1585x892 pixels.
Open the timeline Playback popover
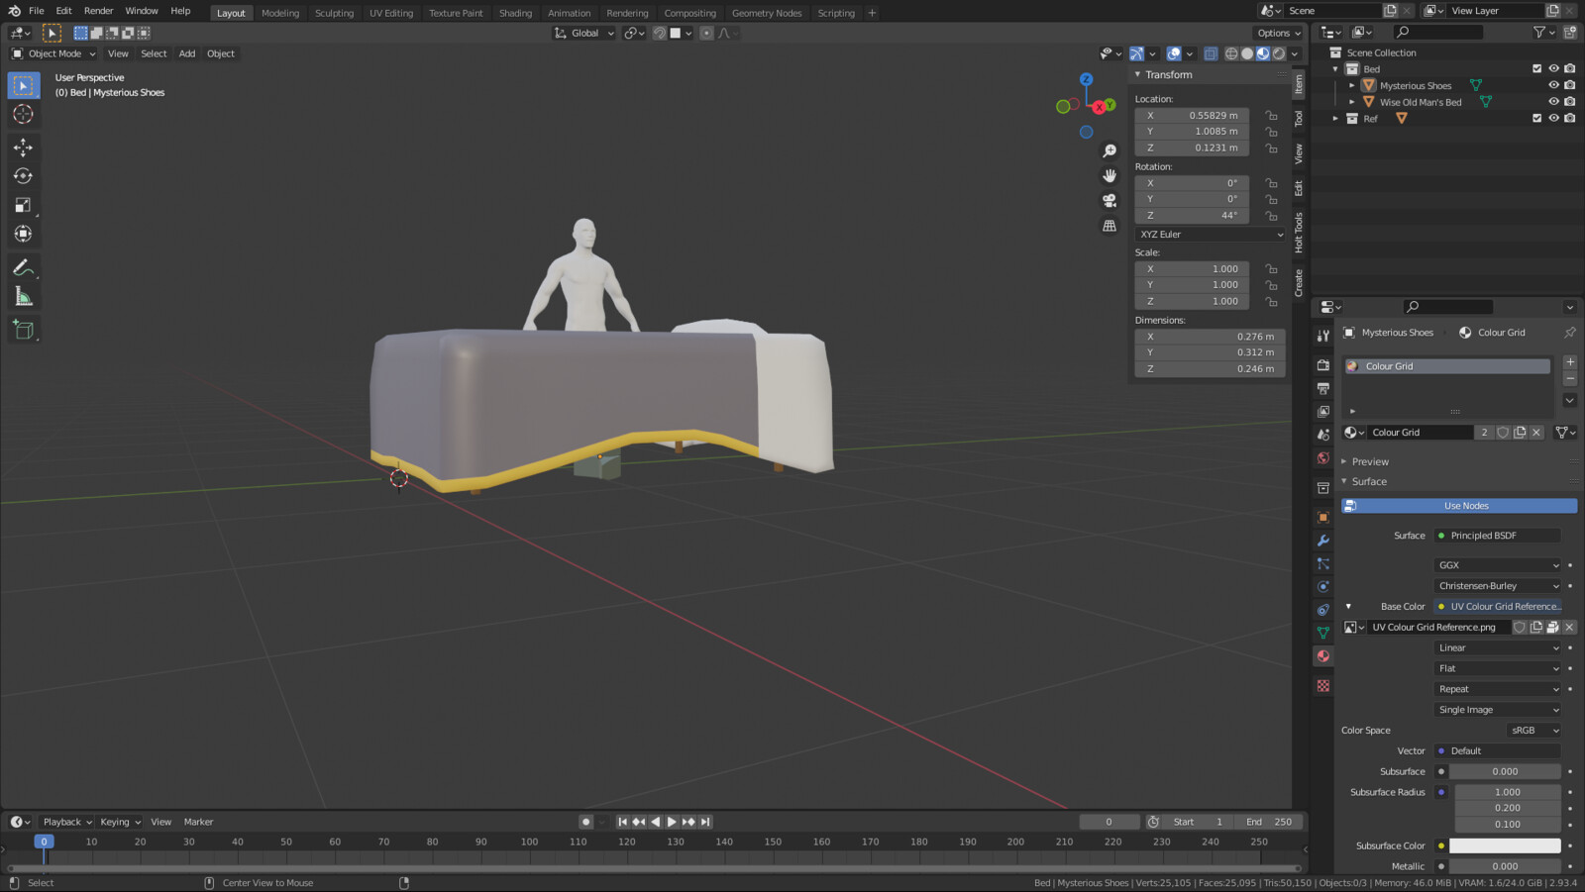point(66,822)
